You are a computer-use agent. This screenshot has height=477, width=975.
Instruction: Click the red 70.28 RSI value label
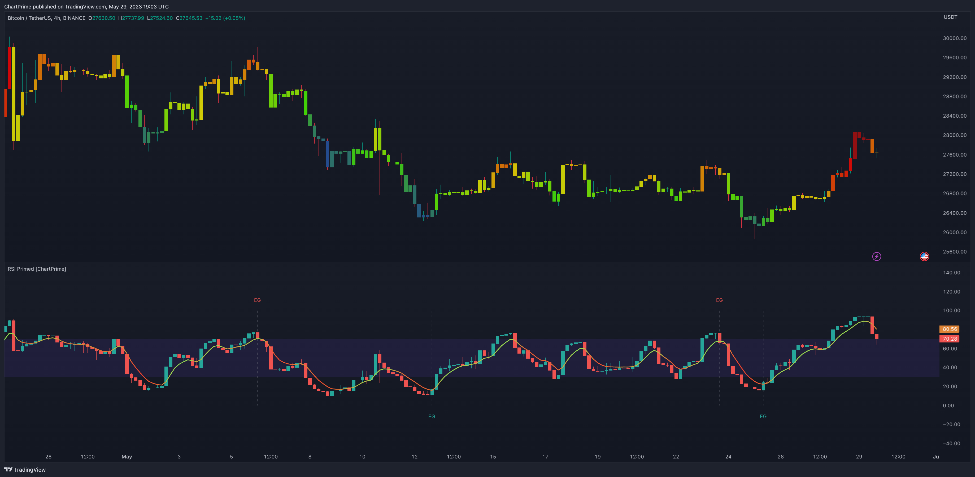pyautogui.click(x=949, y=339)
